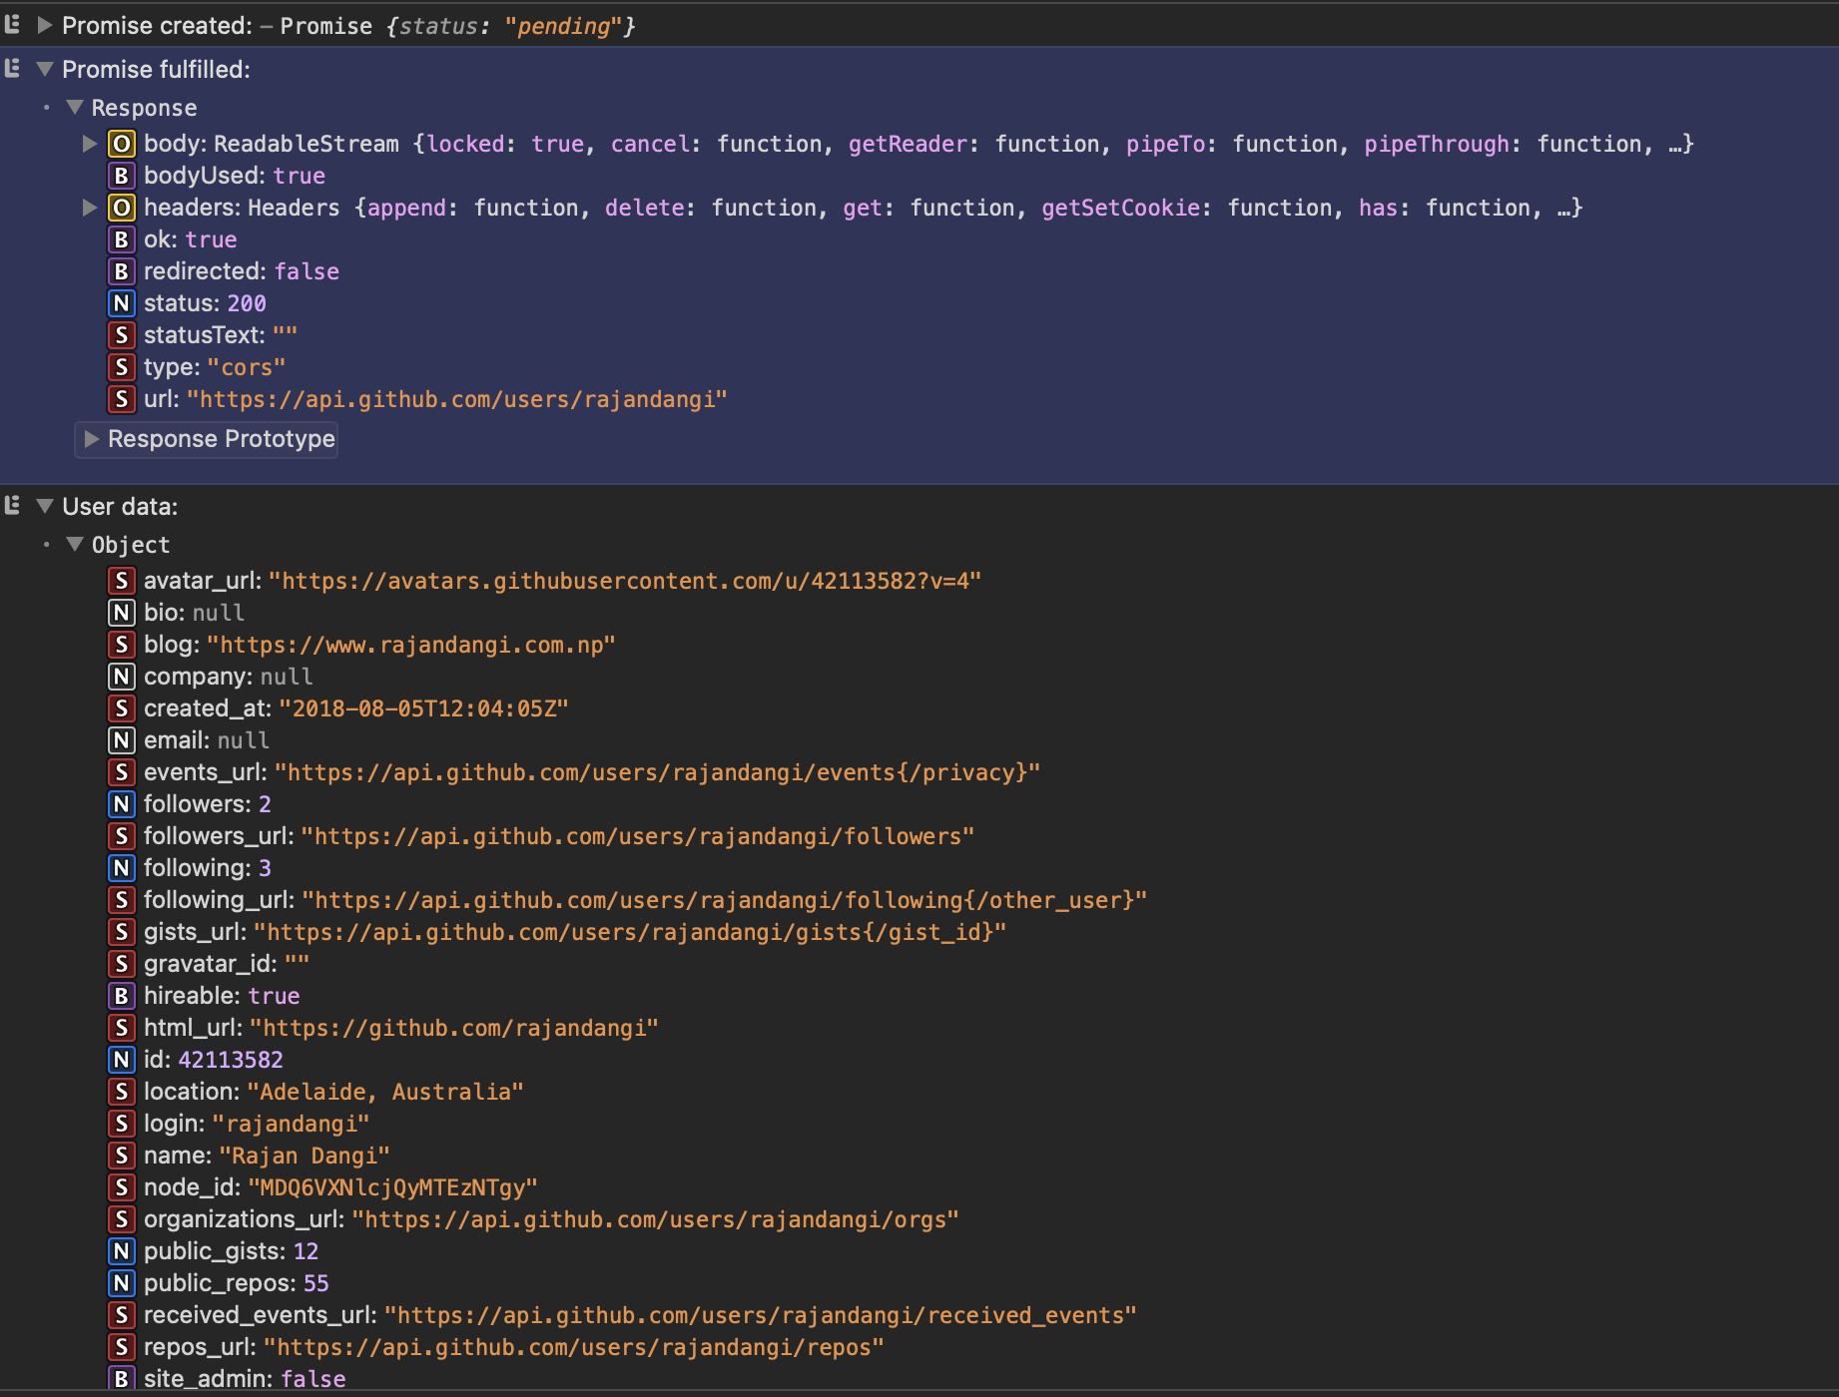Select the gists_url value text
Screen dimensions: 1839x1397
tap(630, 932)
